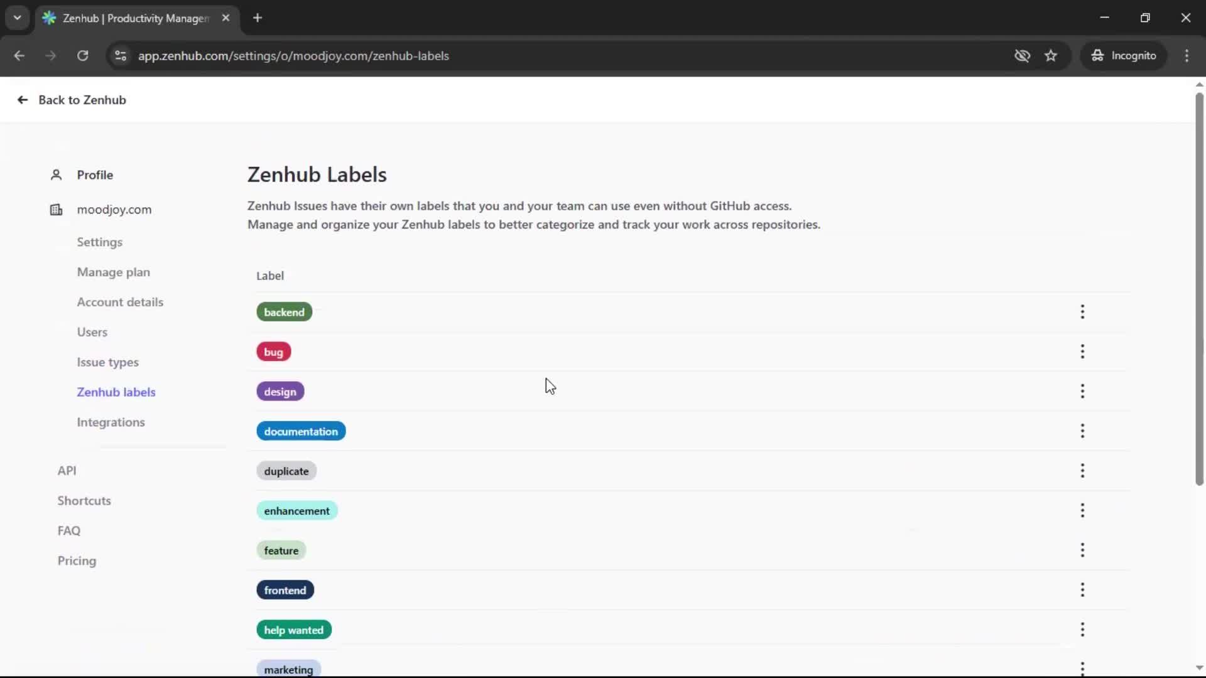Open the Pricing page
The image size is (1206, 678).
click(x=77, y=561)
